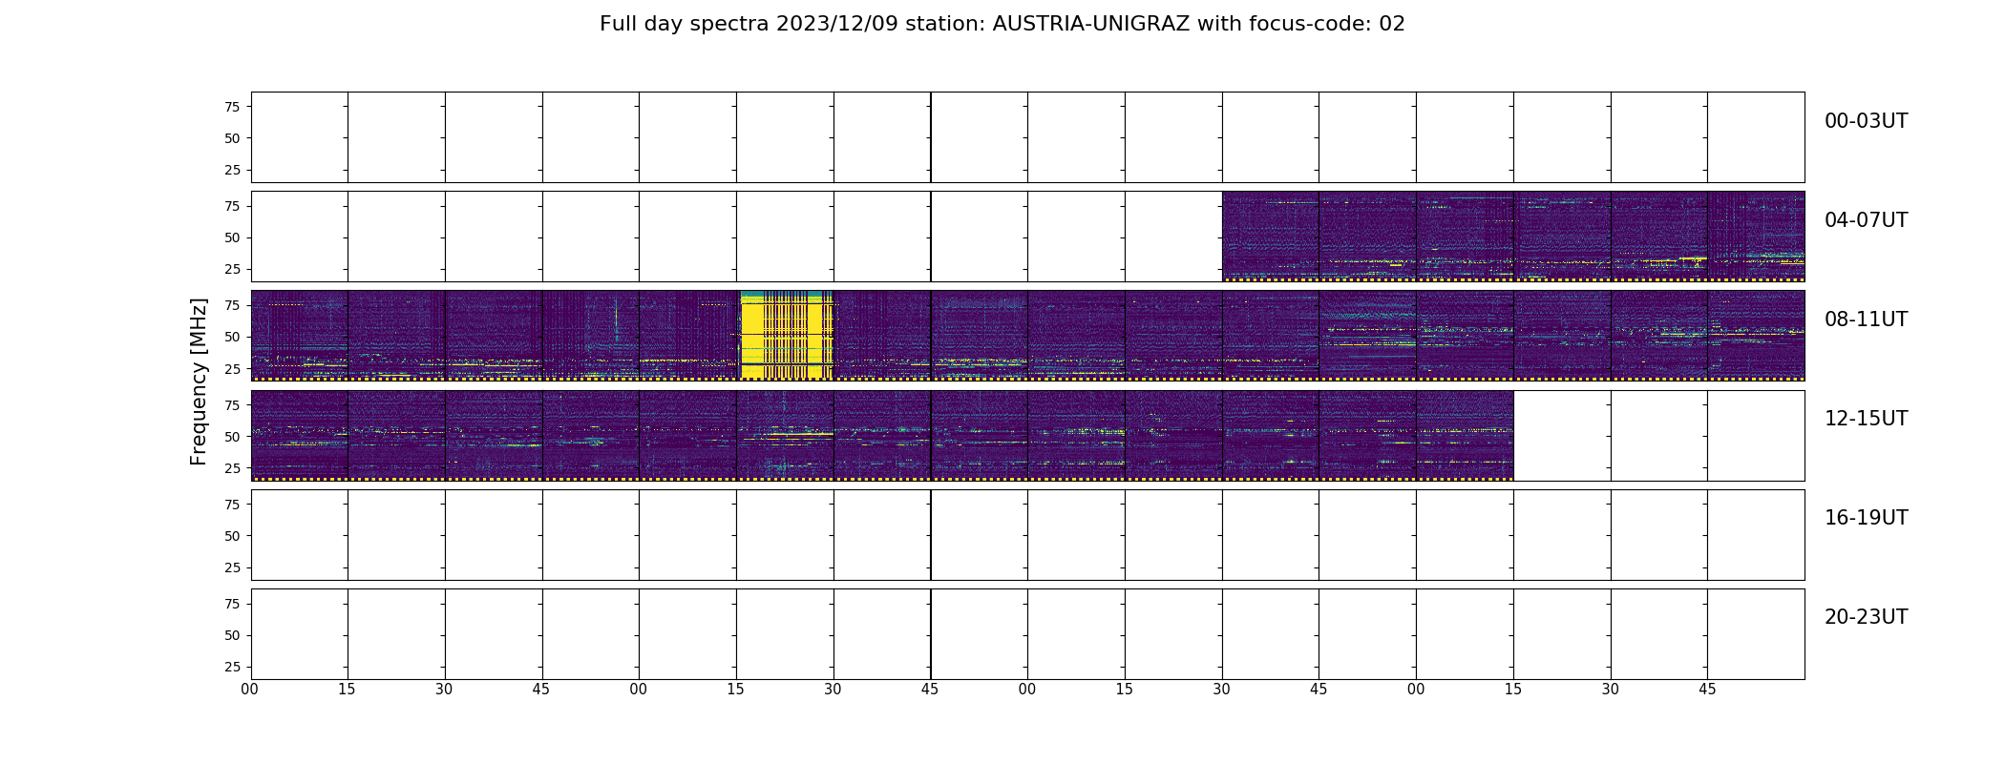Click the 50 MHz tick of the 16-19UT row
Viewport: 2005px width, 763px height.
click(232, 536)
